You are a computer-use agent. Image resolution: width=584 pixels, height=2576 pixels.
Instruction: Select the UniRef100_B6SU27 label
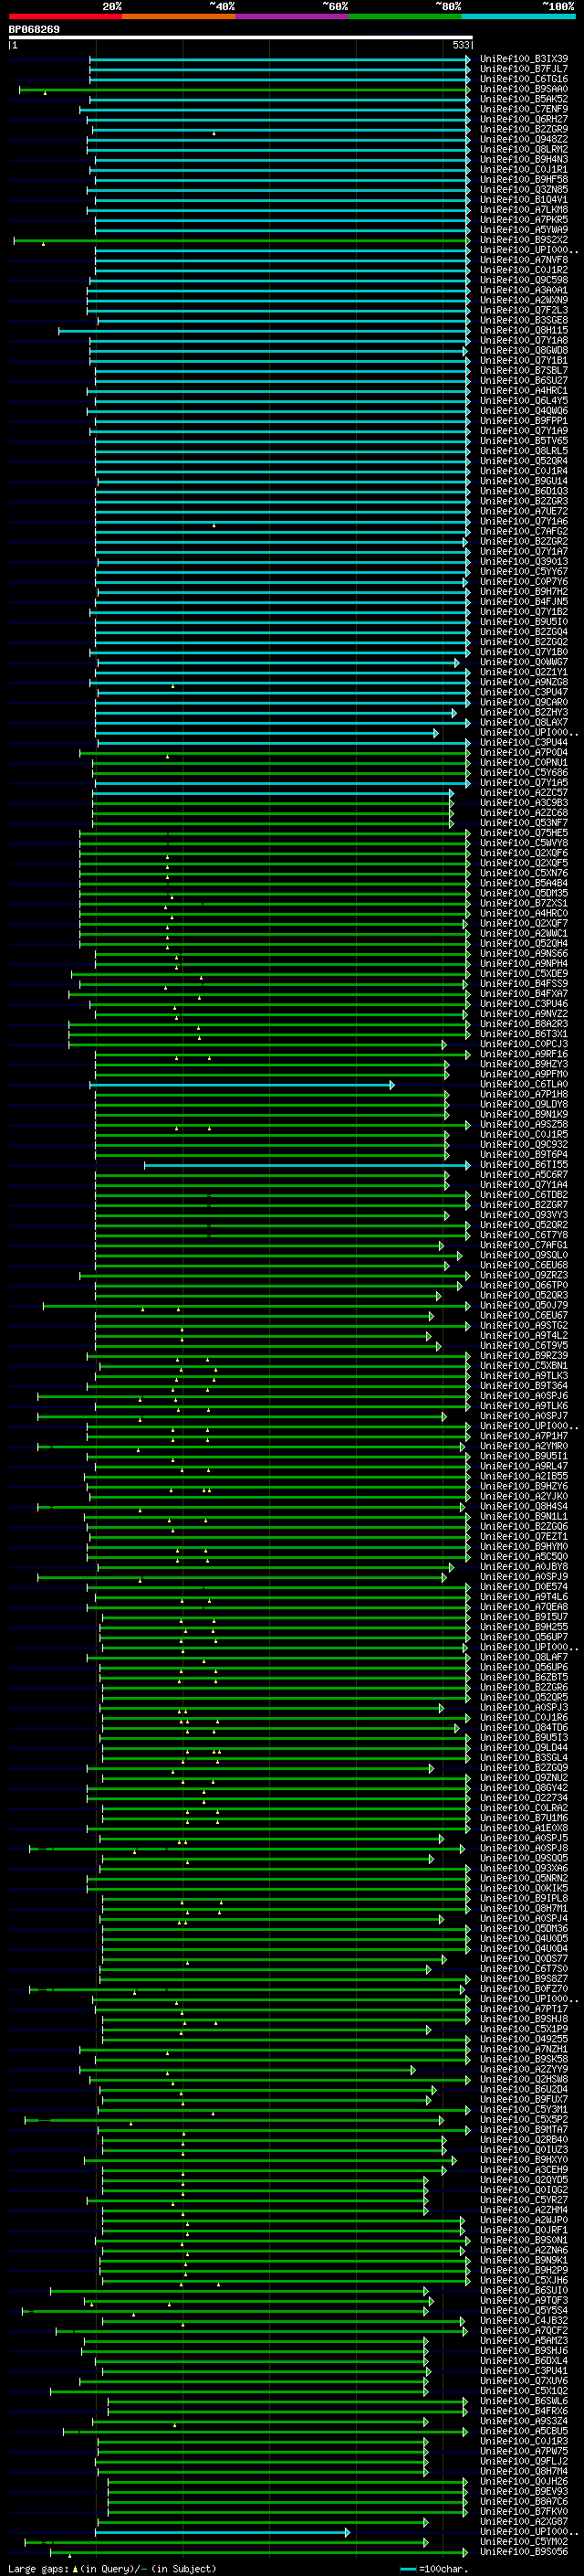(524, 380)
